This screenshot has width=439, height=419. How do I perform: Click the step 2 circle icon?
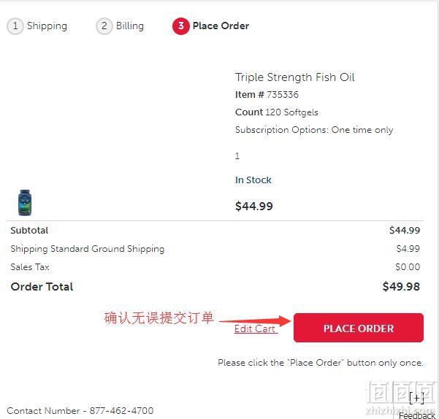(104, 26)
